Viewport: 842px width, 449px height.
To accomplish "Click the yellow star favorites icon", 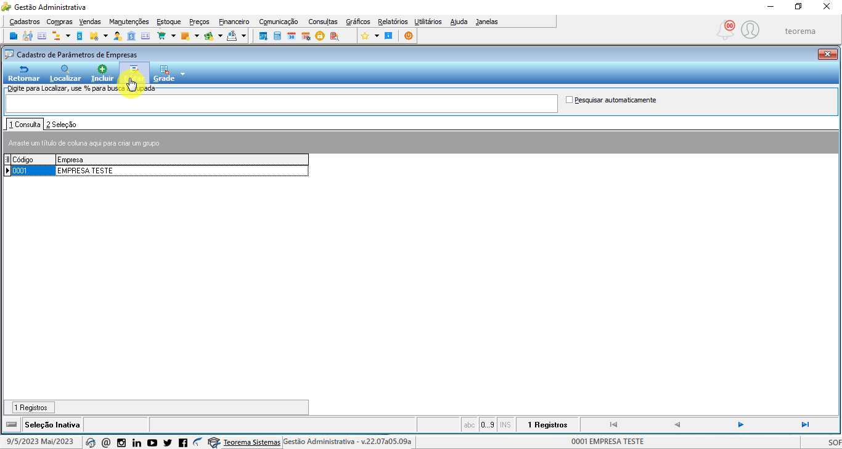I will [365, 36].
